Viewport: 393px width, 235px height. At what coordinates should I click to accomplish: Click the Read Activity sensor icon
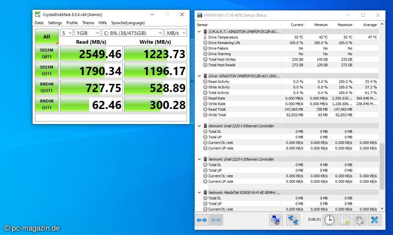(x=205, y=82)
